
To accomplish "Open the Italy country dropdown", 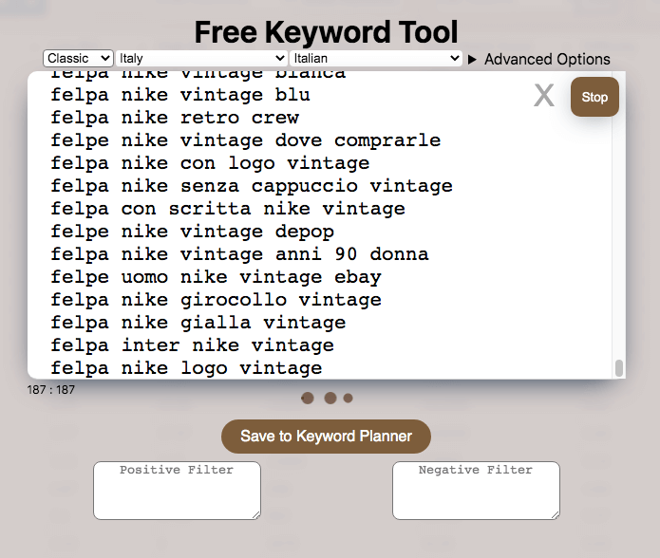I will [x=201, y=58].
